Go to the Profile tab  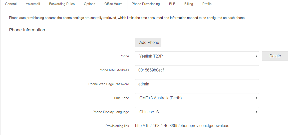point(207,4)
